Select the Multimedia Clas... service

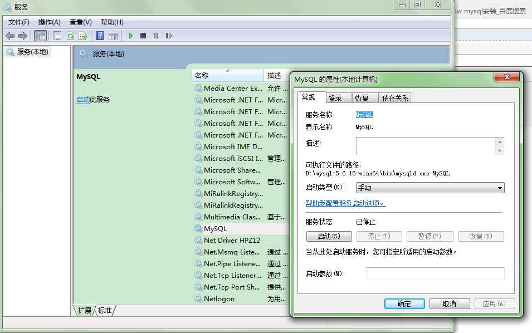tap(242, 217)
